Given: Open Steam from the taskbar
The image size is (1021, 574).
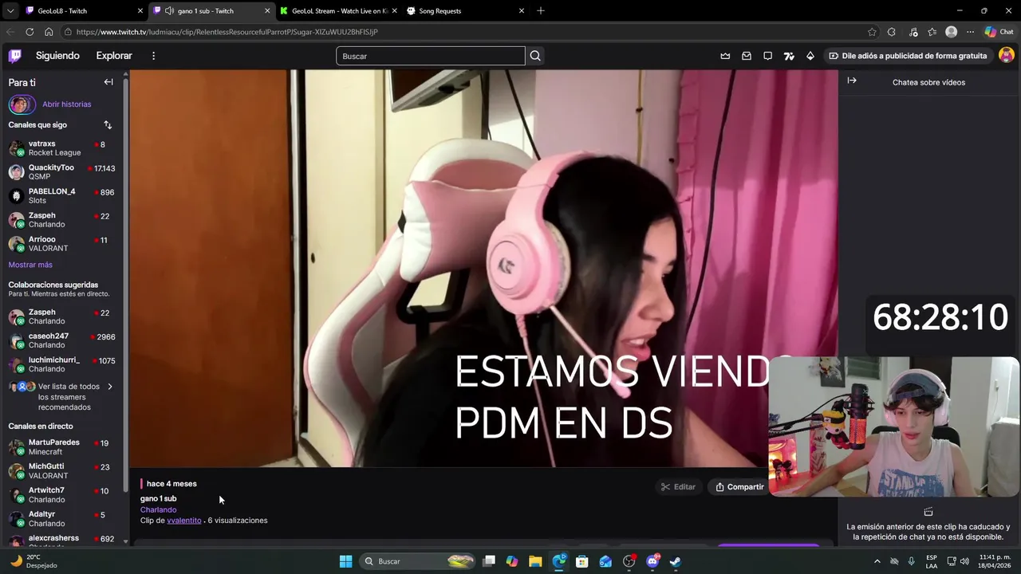Looking at the screenshot, I should [x=675, y=561].
